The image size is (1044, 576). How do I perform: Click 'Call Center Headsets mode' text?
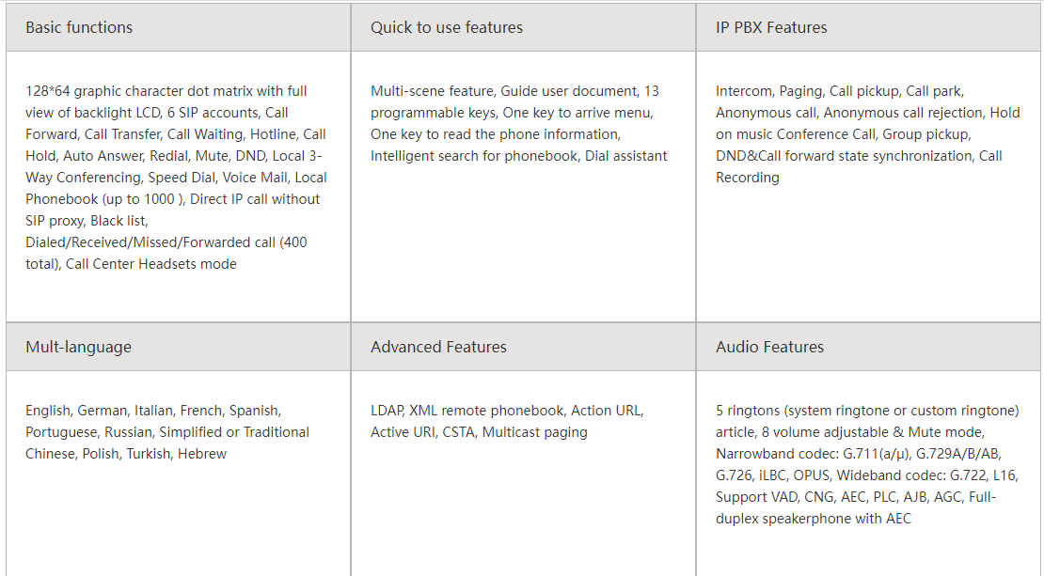(151, 264)
